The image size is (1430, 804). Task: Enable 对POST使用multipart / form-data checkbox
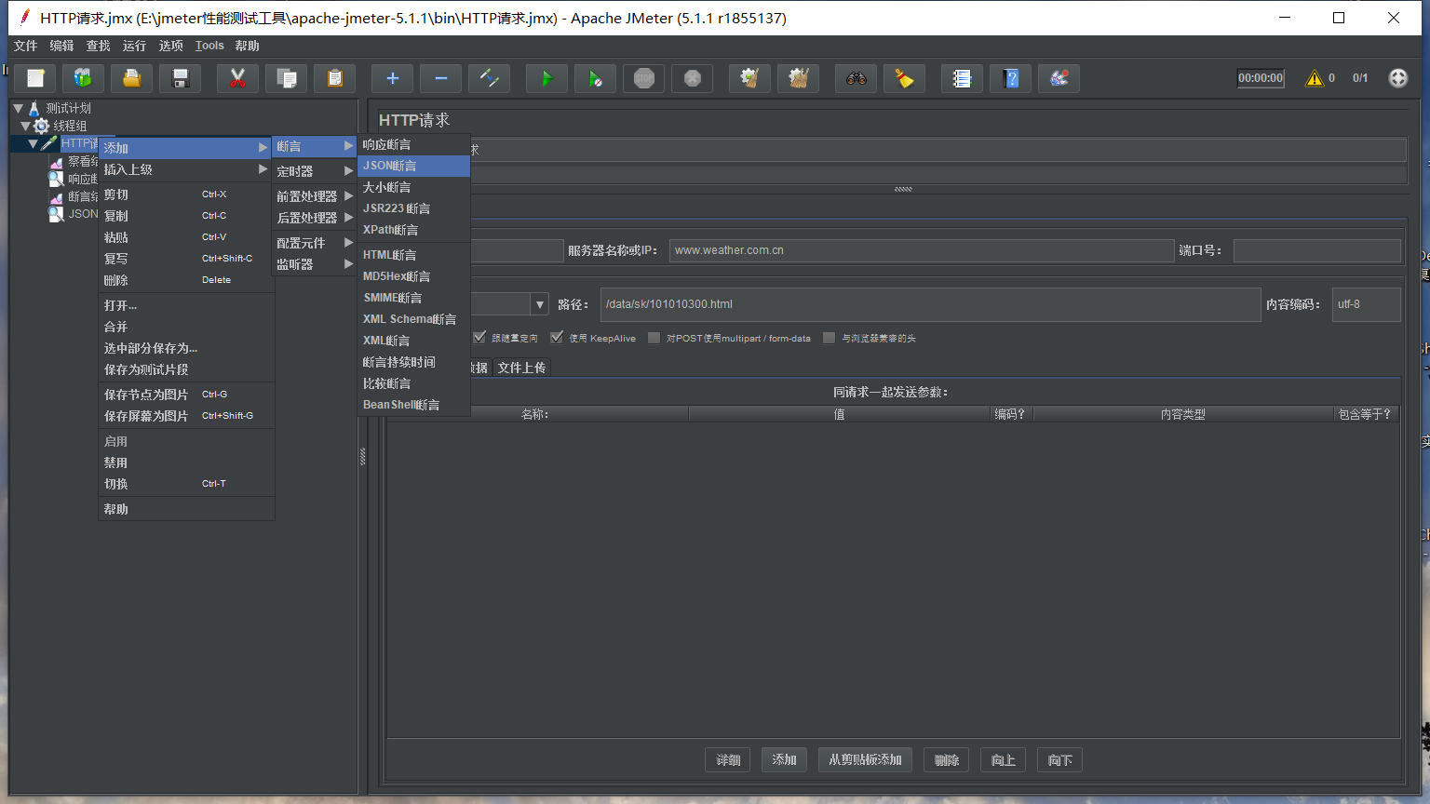click(654, 338)
